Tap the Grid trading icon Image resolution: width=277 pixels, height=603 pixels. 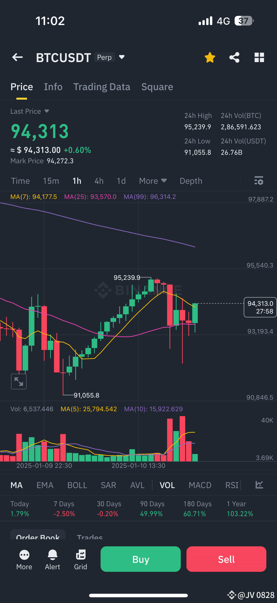click(80, 558)
